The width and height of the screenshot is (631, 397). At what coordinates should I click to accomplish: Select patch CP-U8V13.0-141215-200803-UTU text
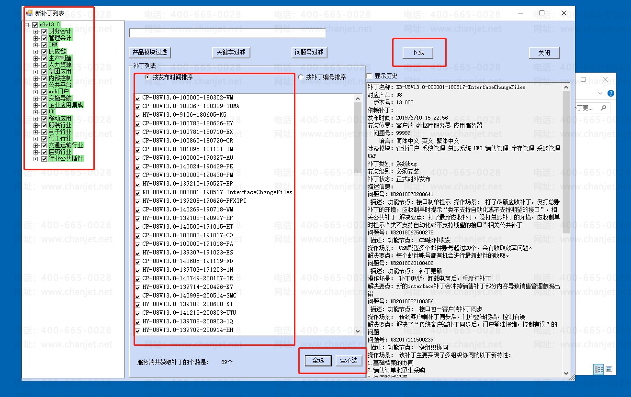[189, 313]
